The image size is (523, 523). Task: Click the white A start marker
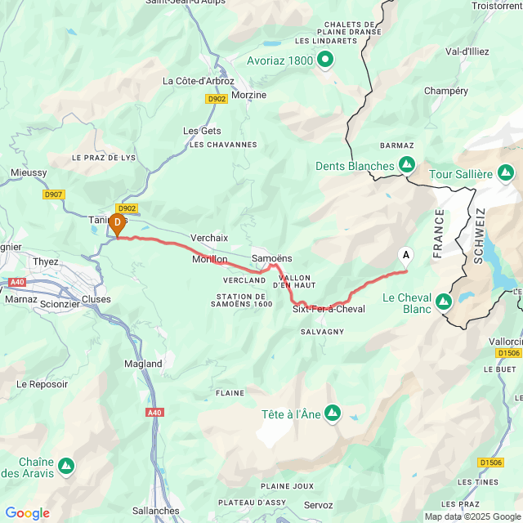pos(406,257)
